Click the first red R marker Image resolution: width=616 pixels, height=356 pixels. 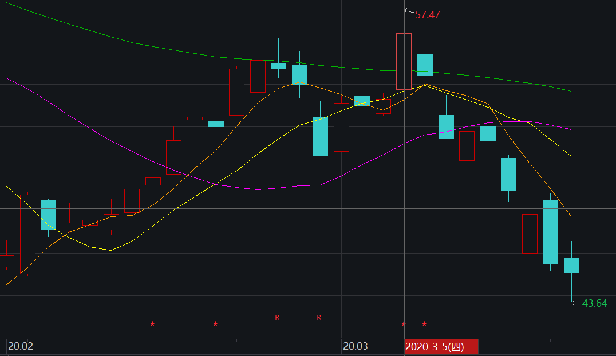[277, 318]
